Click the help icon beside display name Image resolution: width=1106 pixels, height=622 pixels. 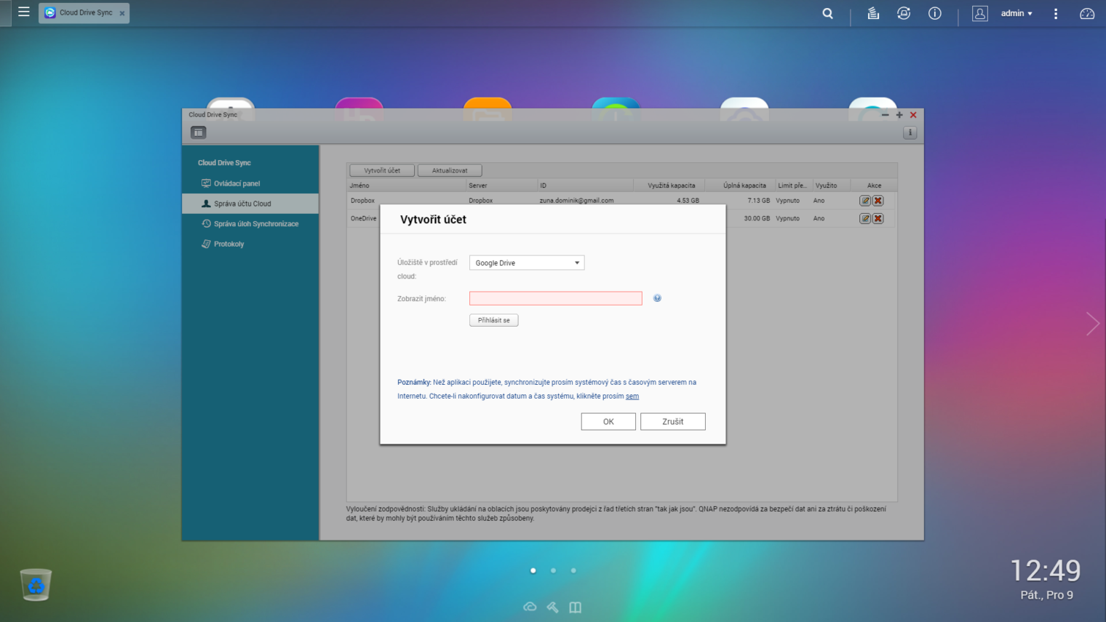[x=657, y=298]
